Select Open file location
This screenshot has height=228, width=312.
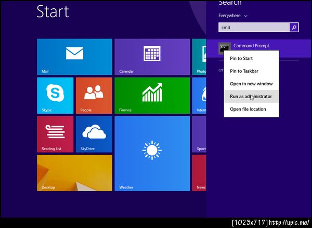pyautogui.click(x=251, y=109)
